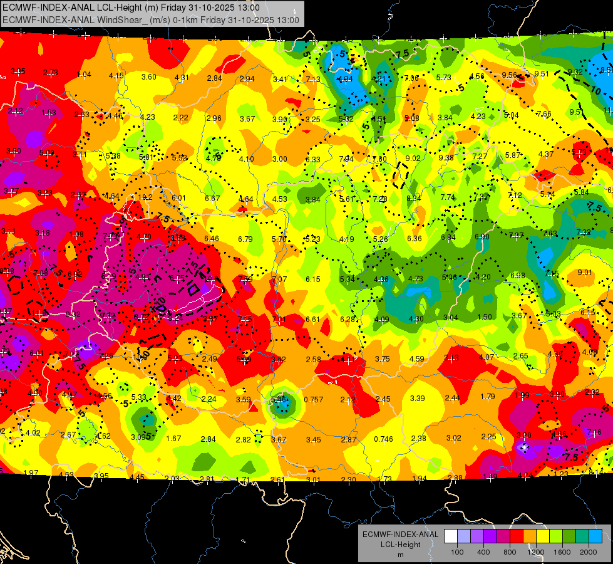Click the grid value 9.01

(x=585, y=272)
